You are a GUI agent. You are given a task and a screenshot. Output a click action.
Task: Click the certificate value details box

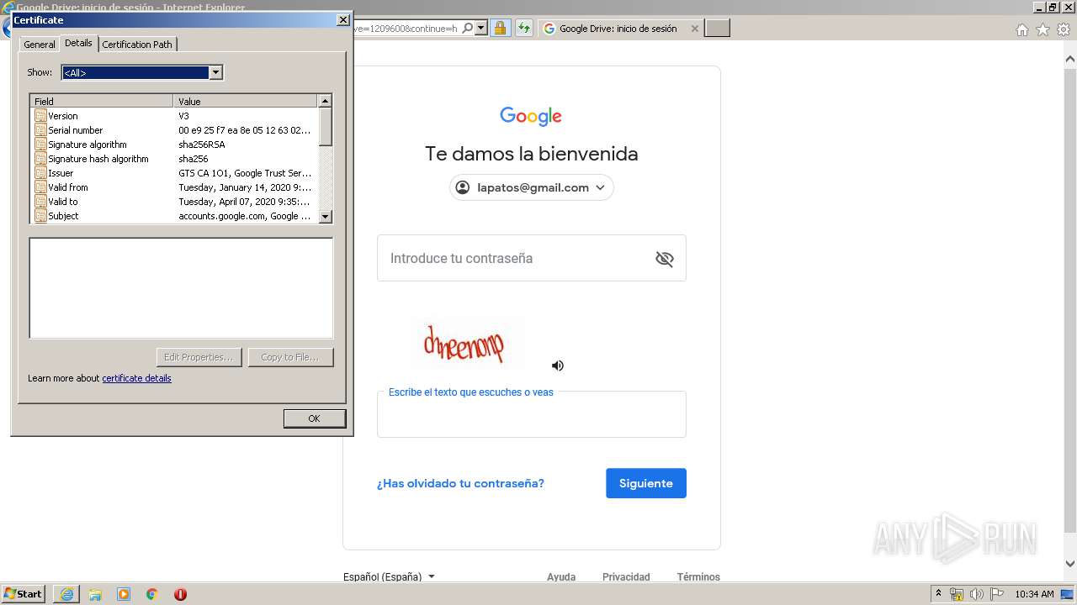(181, 288)
